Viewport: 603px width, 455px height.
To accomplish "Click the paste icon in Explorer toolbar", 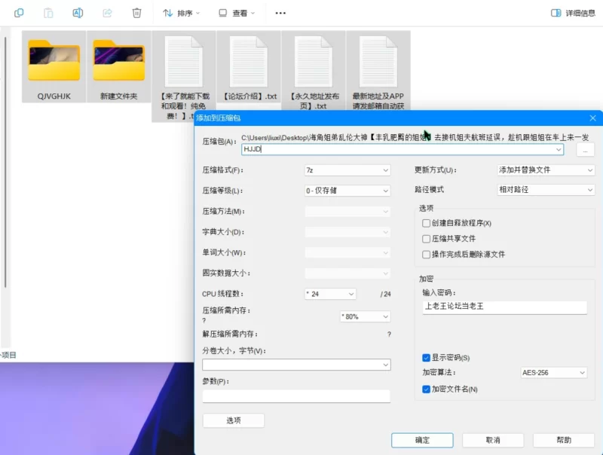I will [48, 13].
